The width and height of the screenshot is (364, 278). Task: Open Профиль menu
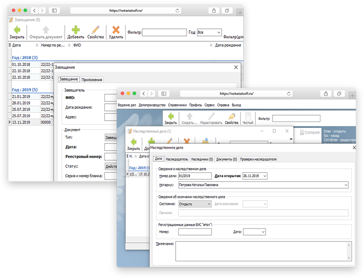pos(196,105)
